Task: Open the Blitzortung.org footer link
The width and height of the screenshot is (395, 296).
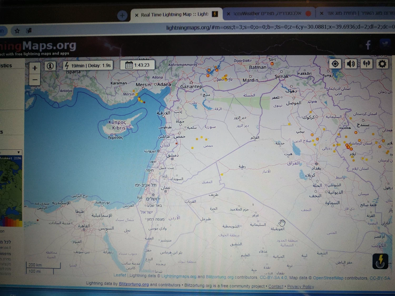Action: [x=134, y=284]
